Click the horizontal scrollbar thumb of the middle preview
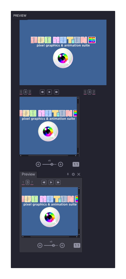Viewport: 126px width, 279px height. (48, 156)
